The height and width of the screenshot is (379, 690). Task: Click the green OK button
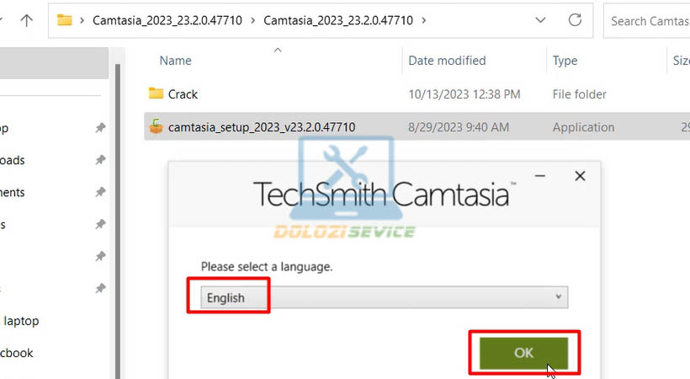coord(523,353)
